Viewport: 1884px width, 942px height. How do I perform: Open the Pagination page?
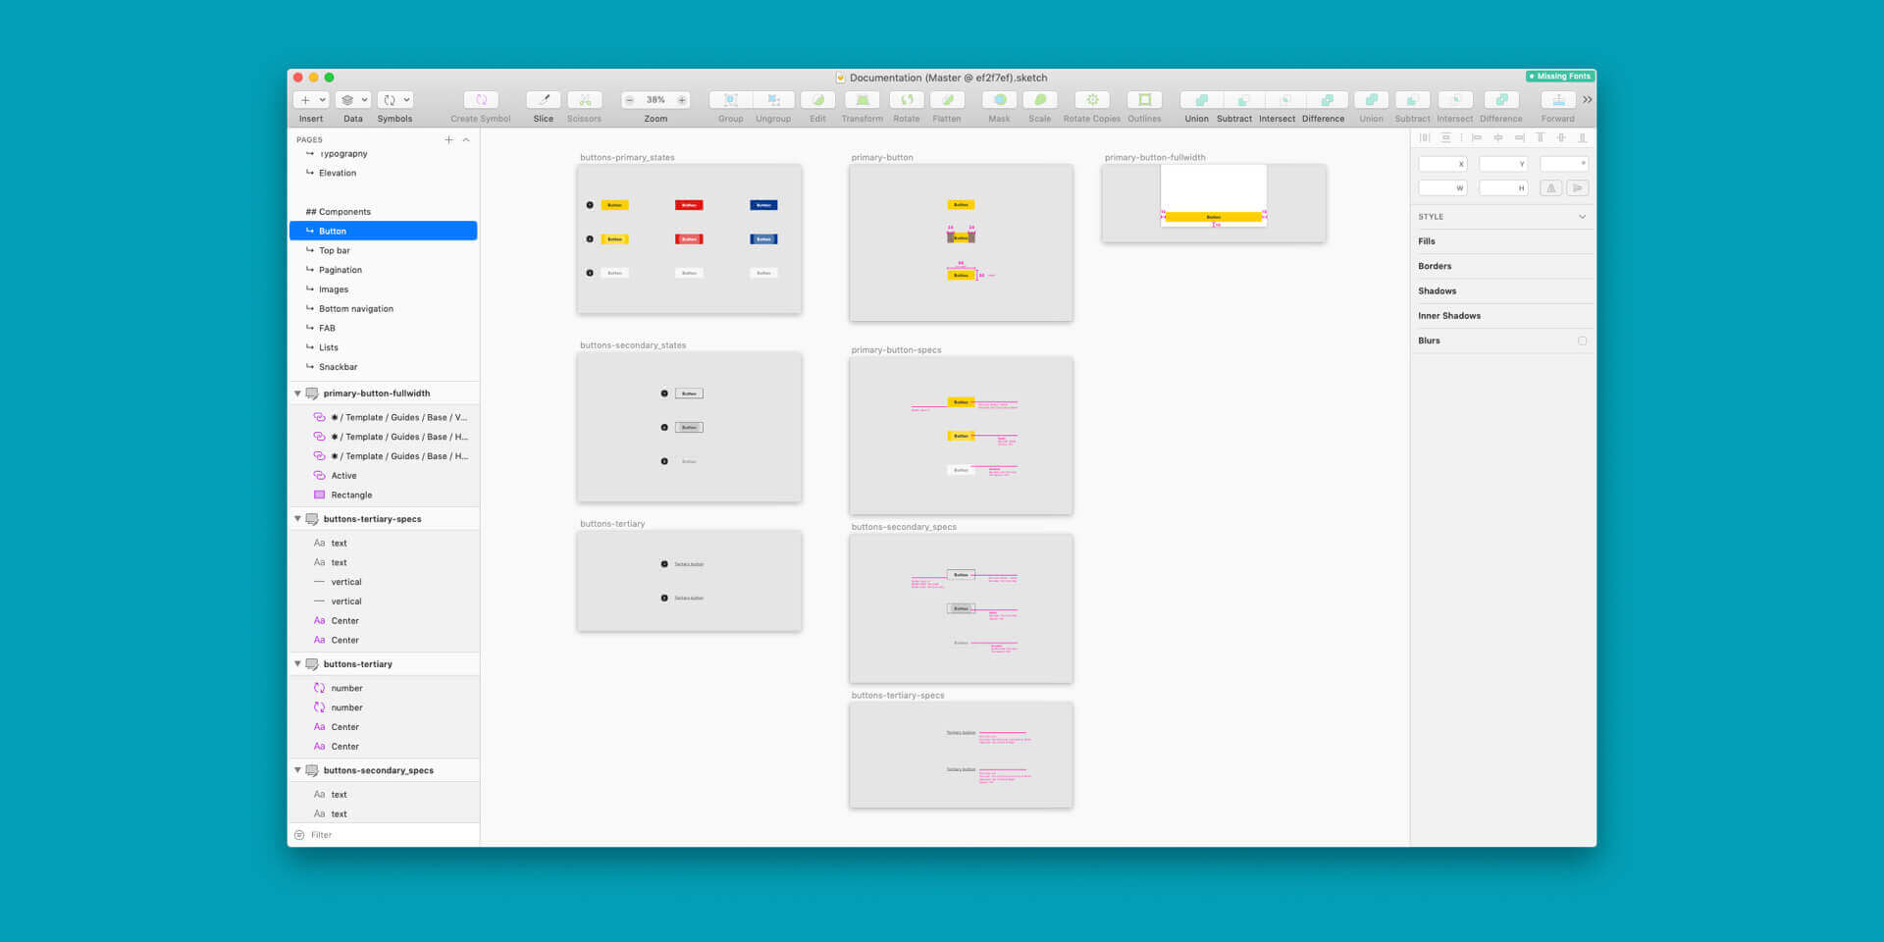pyautogui.click(x=340, y=270)
